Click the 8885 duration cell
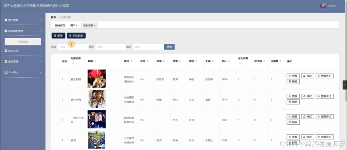Screen dimensions: 347x150 (225, 120)
